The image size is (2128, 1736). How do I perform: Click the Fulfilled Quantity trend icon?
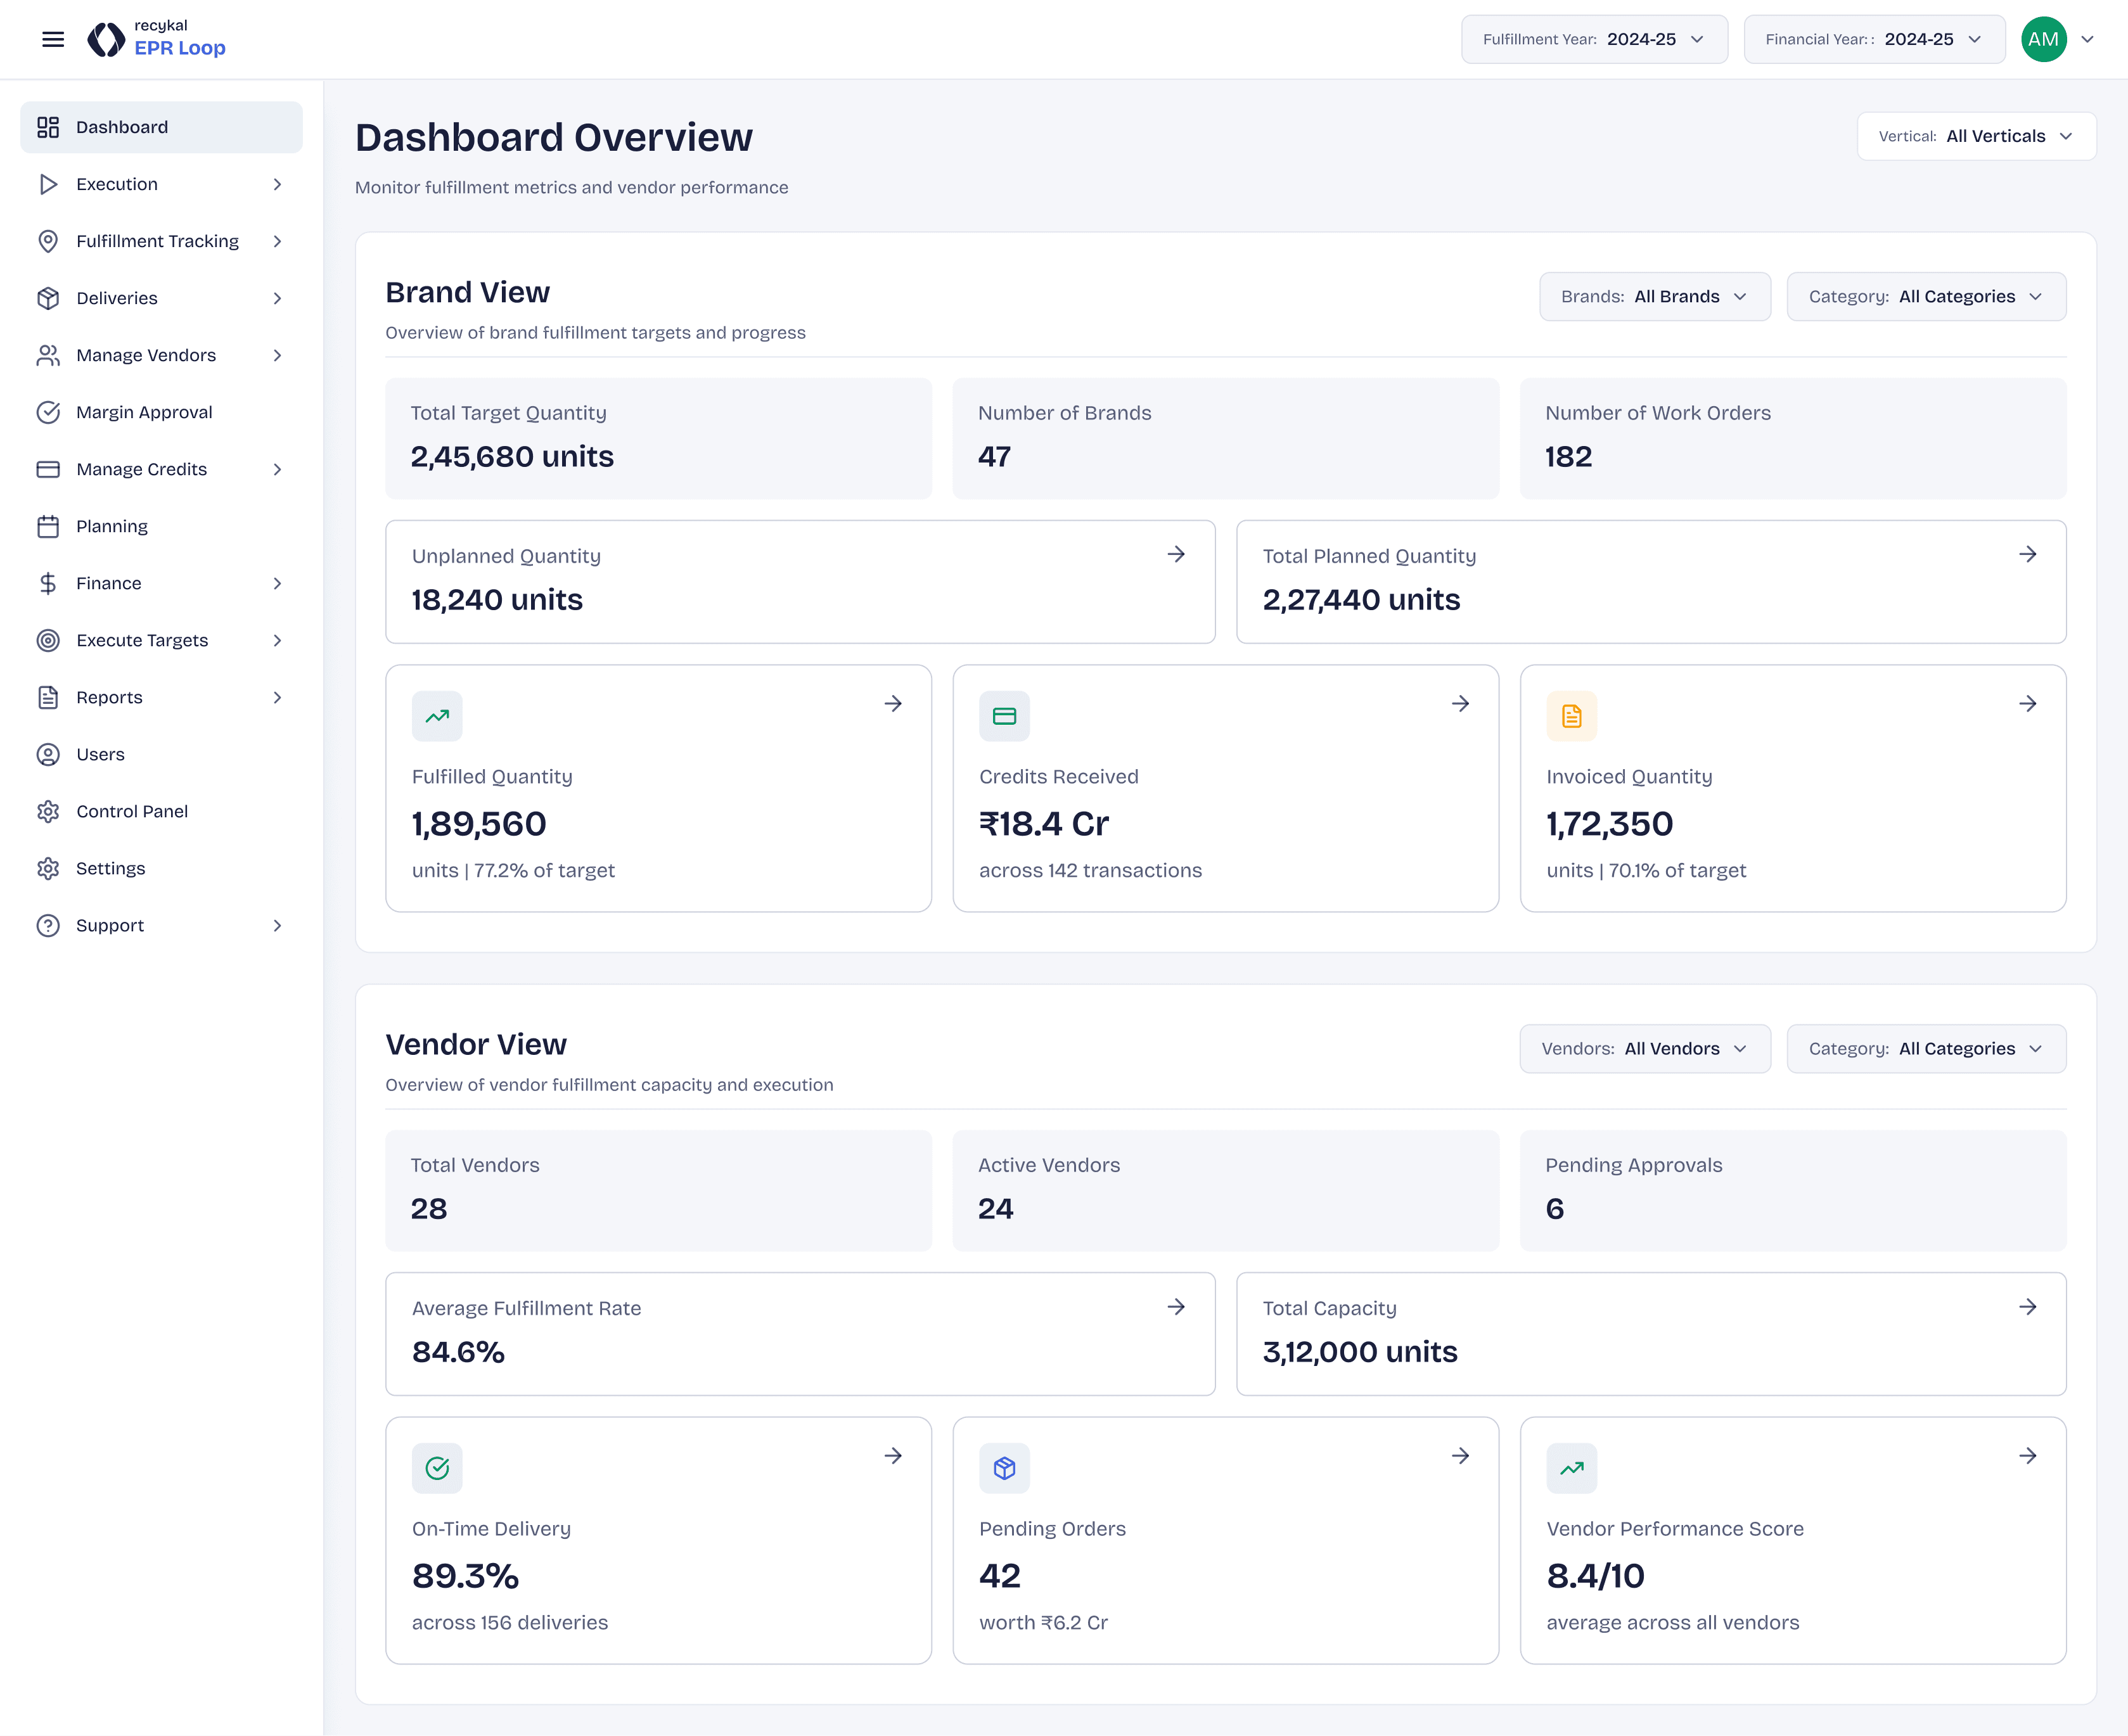click(x=437, y=716)
